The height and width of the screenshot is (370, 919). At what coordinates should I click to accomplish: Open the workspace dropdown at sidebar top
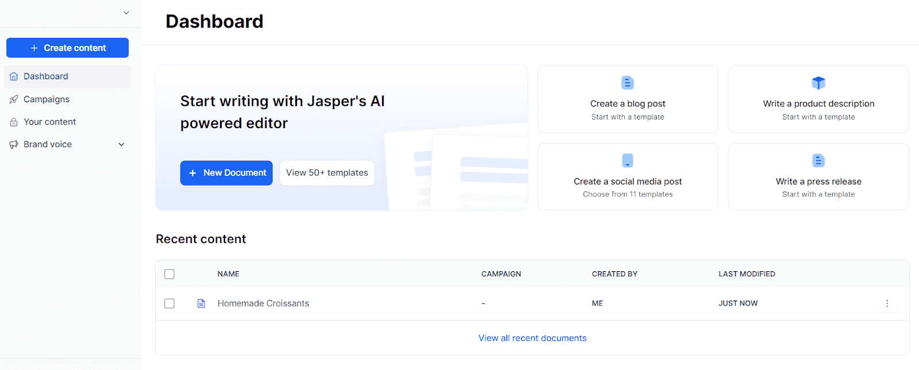coord(126,13)
